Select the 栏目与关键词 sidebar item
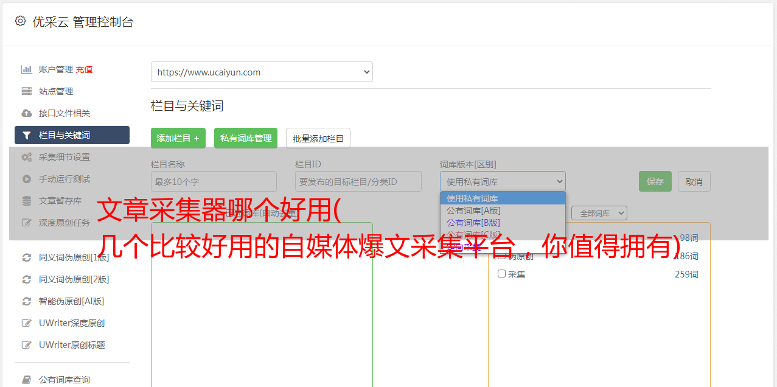The image size is (777, 387). point(72,135)
